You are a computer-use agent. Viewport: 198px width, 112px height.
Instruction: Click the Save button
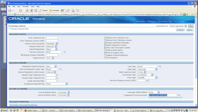pyautogui.click(x=189, y=30)
